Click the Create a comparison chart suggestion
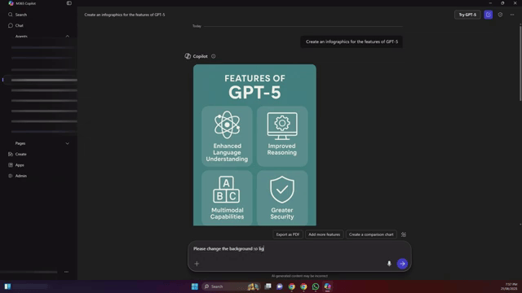The width and height of the screenshot is (522, 293). click(x=371, y=234)
